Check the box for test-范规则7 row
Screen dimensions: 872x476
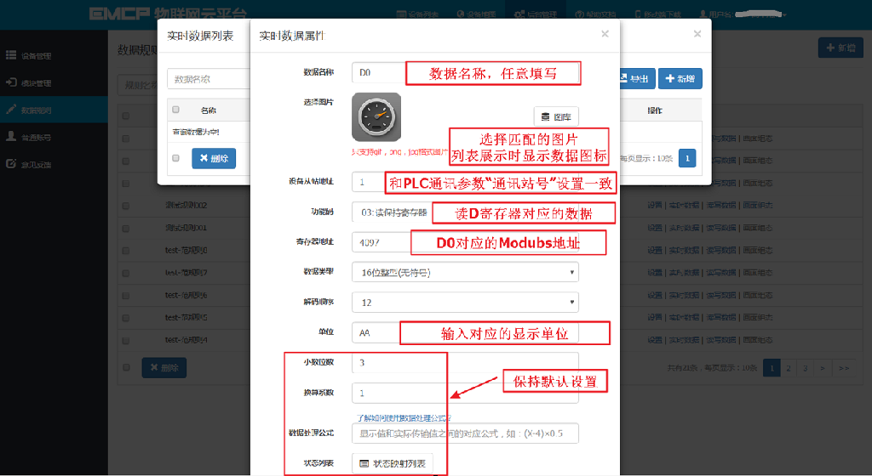(x=126, y=273)
